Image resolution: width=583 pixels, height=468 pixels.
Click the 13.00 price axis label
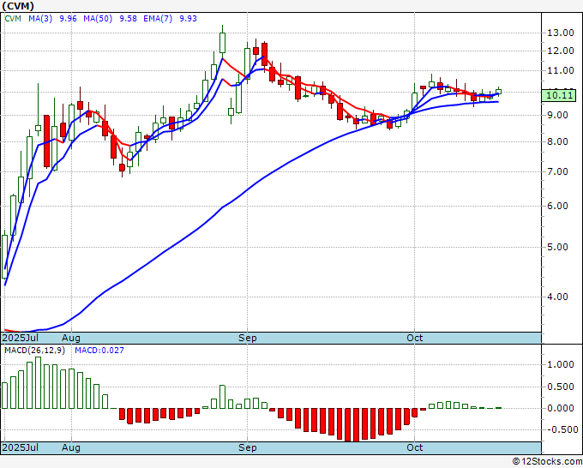coord(561,33)
